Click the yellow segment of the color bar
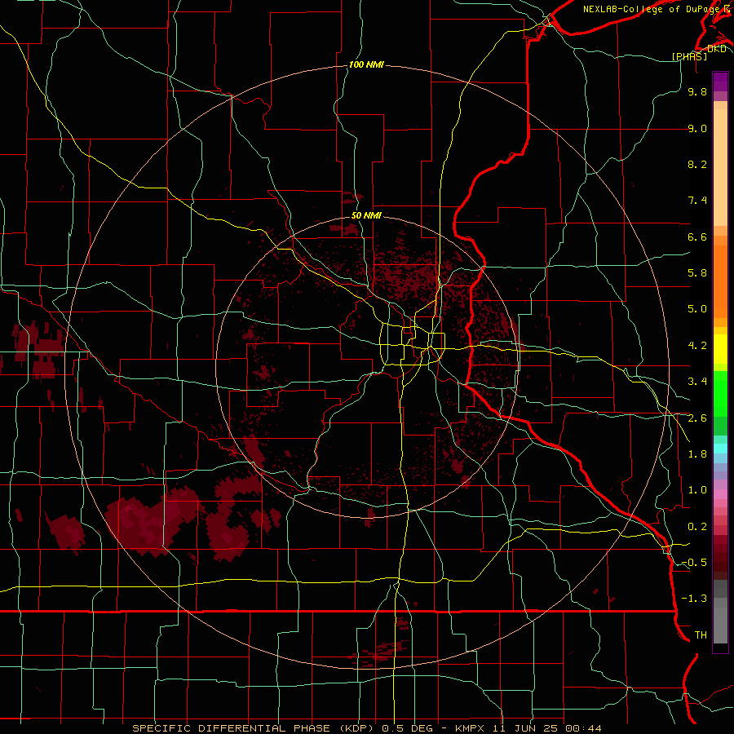Image resolution: width=734 pixels, height=734 pixels. pos(720,349)
